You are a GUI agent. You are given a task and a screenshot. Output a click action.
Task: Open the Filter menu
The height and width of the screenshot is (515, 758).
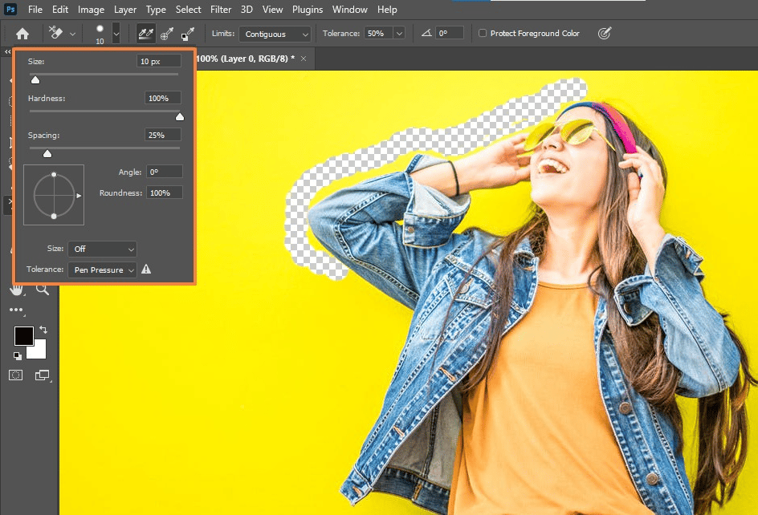point(220,10)
